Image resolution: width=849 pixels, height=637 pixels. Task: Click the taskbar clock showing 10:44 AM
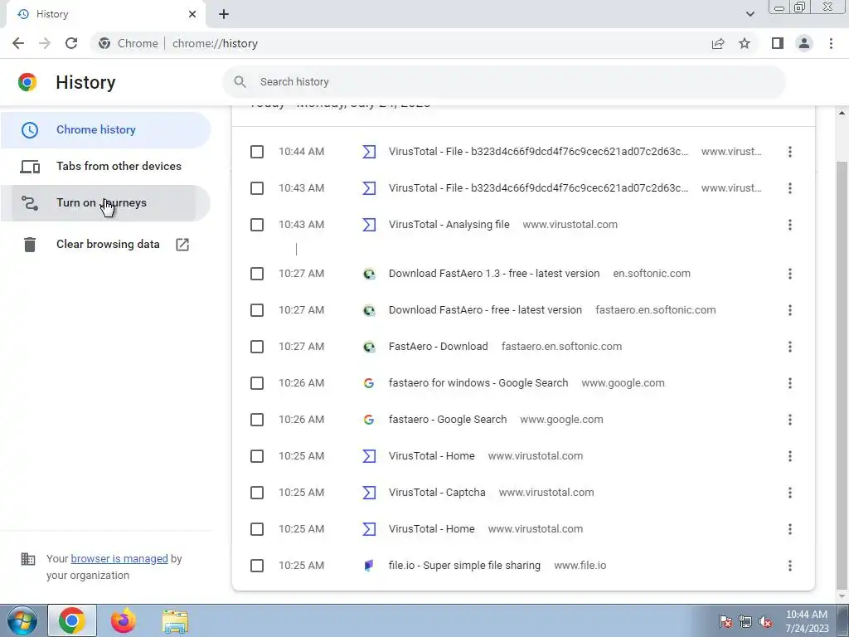click(807, 621)
